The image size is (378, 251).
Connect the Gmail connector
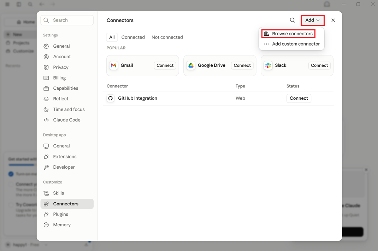[x=165, y=65]
